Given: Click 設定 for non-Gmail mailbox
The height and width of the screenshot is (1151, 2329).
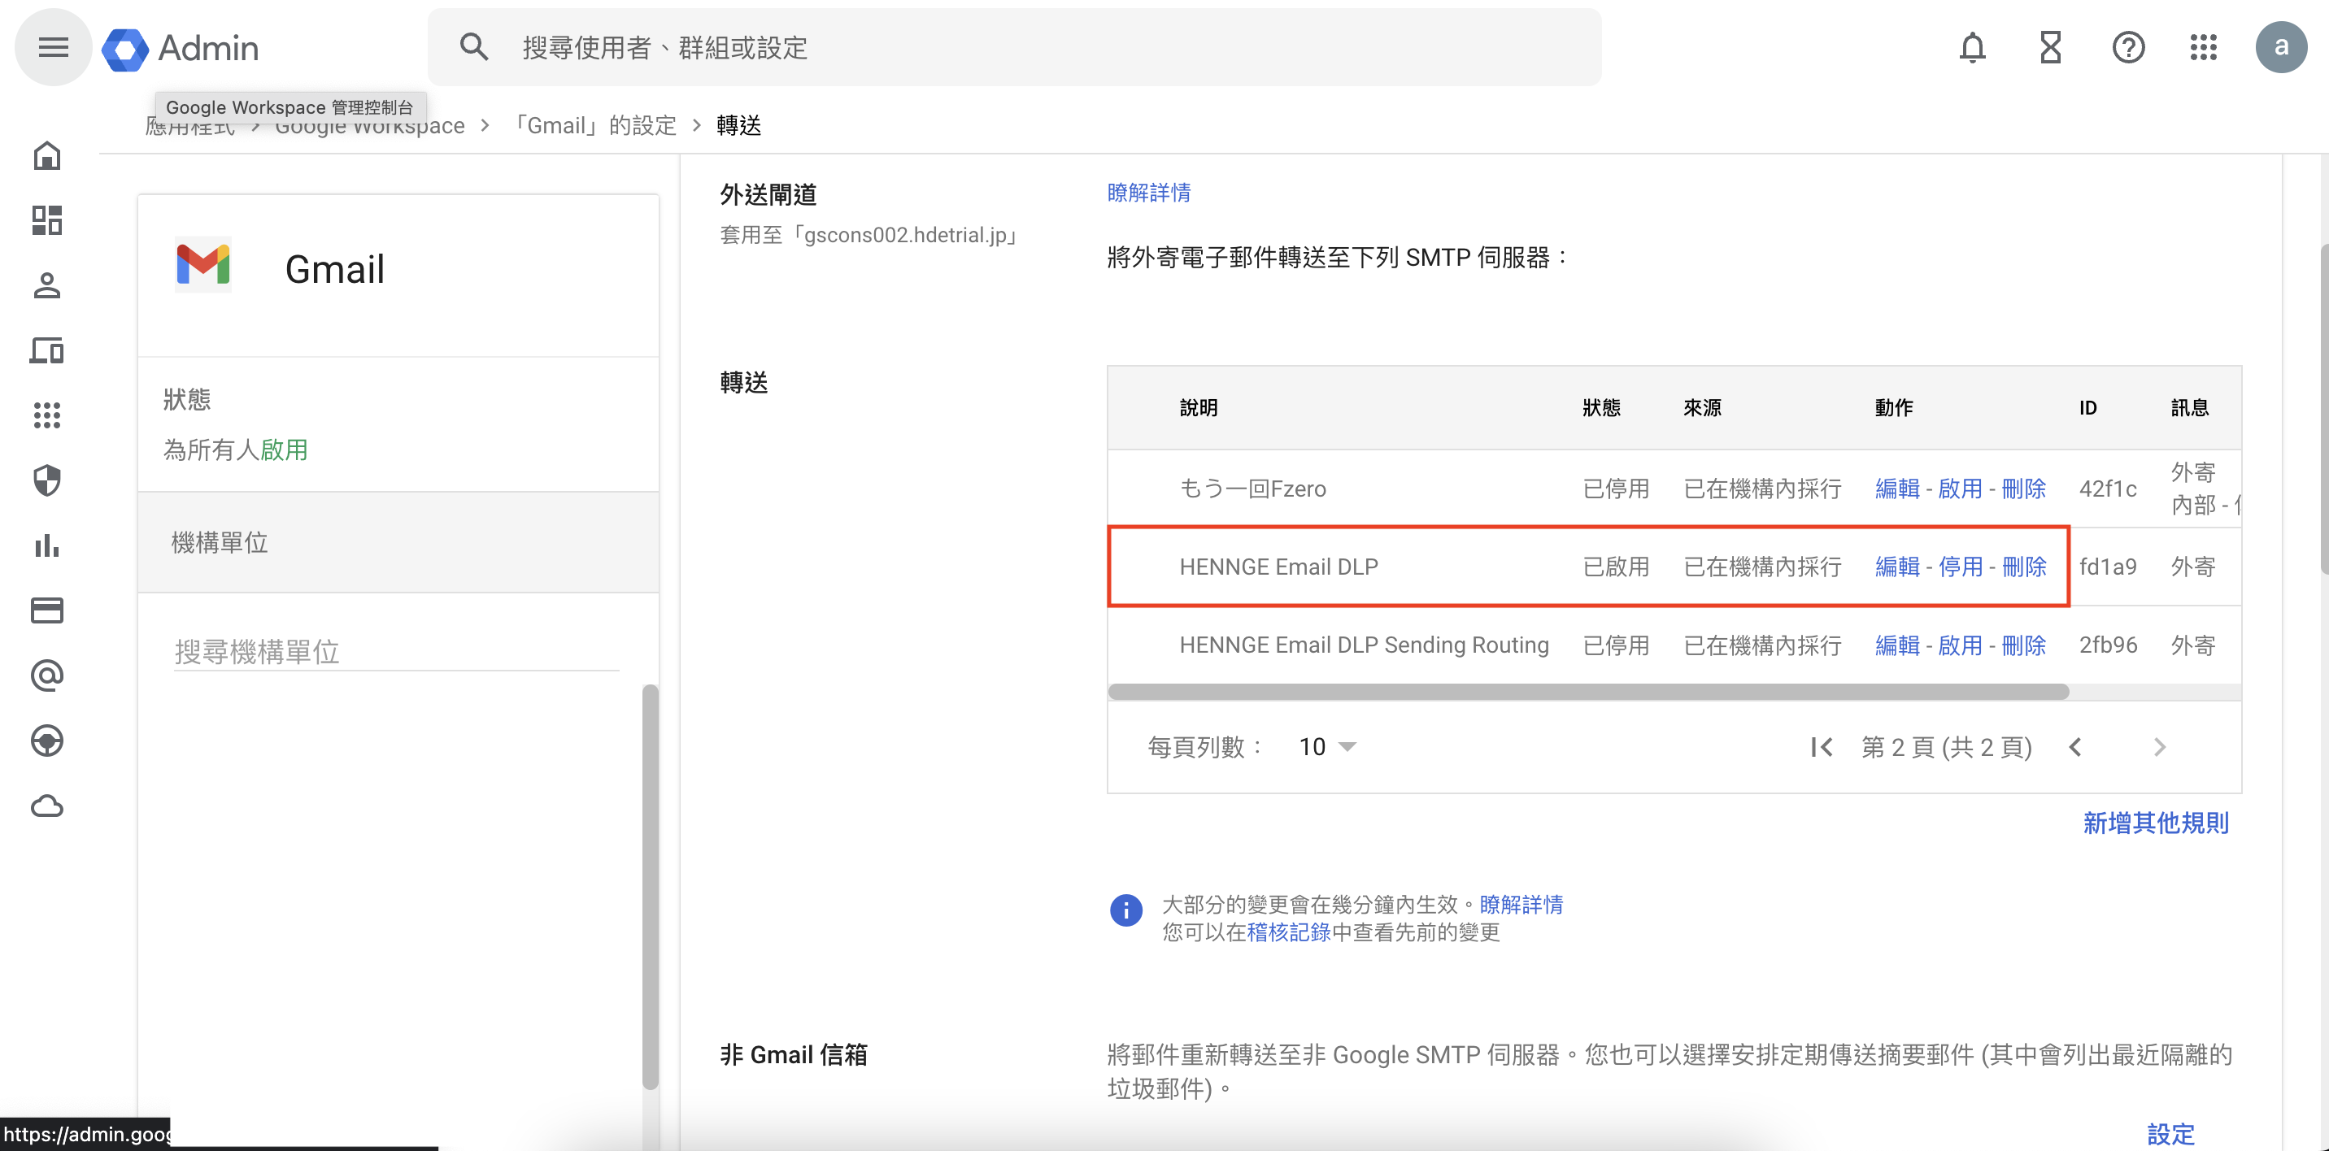Looking at the screenshot, I should pyautogui.click(x=2170, y=1134).
